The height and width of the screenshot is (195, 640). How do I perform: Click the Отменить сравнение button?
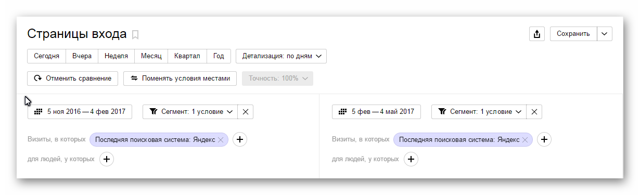[x=73, y=79]
